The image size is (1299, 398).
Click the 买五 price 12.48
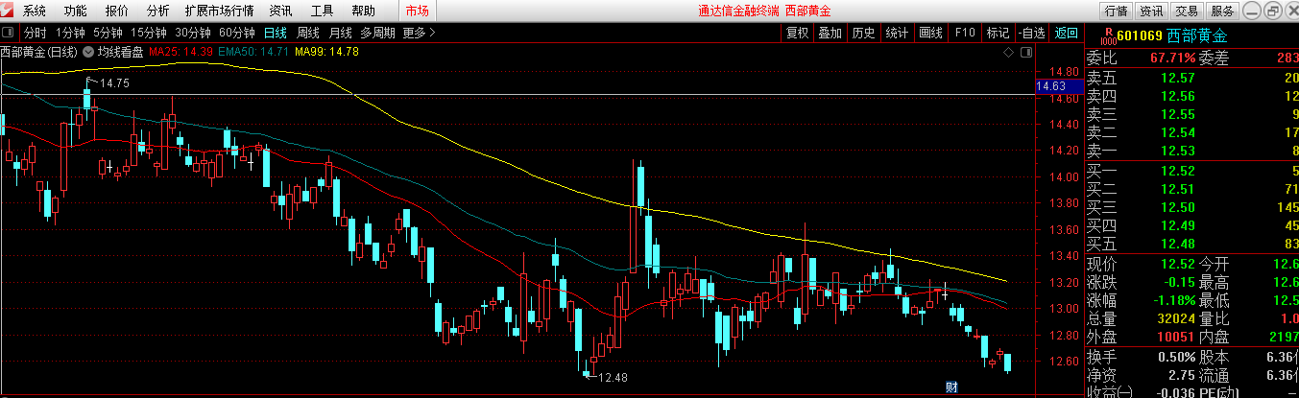1178,244
